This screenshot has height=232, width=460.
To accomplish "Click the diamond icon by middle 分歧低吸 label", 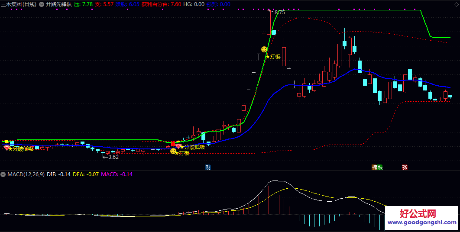I will point(178,147).
